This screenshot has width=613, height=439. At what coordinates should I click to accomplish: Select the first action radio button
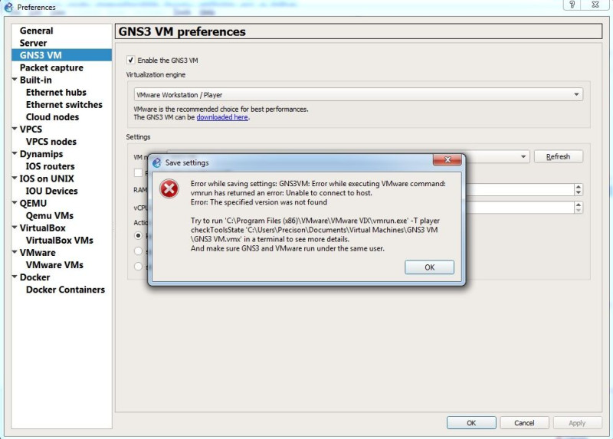pyautogui.click(x=138, y=235)
